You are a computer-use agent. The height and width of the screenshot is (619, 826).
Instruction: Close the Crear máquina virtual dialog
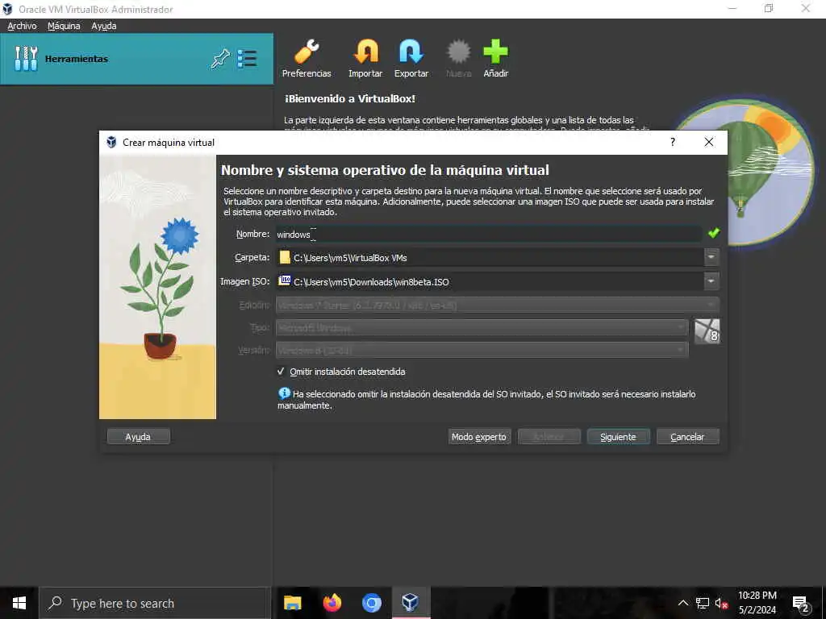(x=709, y=142)
